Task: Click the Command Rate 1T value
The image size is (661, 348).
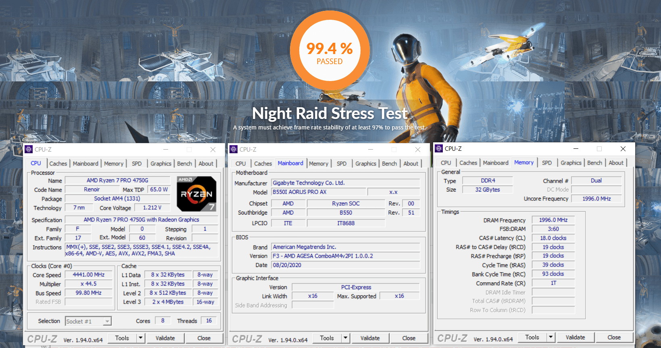Action: (x=553, y=283)
